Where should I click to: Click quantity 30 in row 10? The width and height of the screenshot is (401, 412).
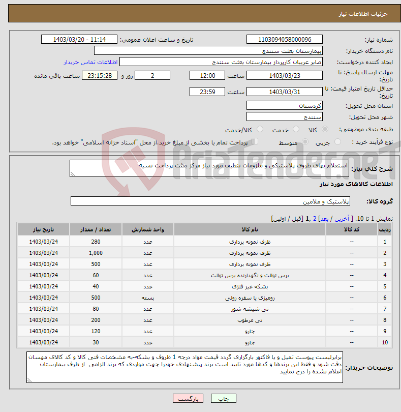click(x=96, y=342)
